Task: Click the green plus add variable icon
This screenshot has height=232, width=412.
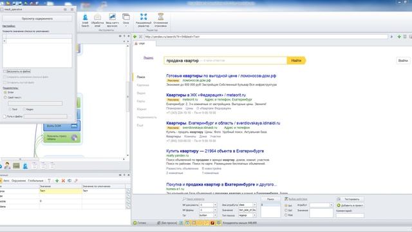Action: (x=57, y=180)
